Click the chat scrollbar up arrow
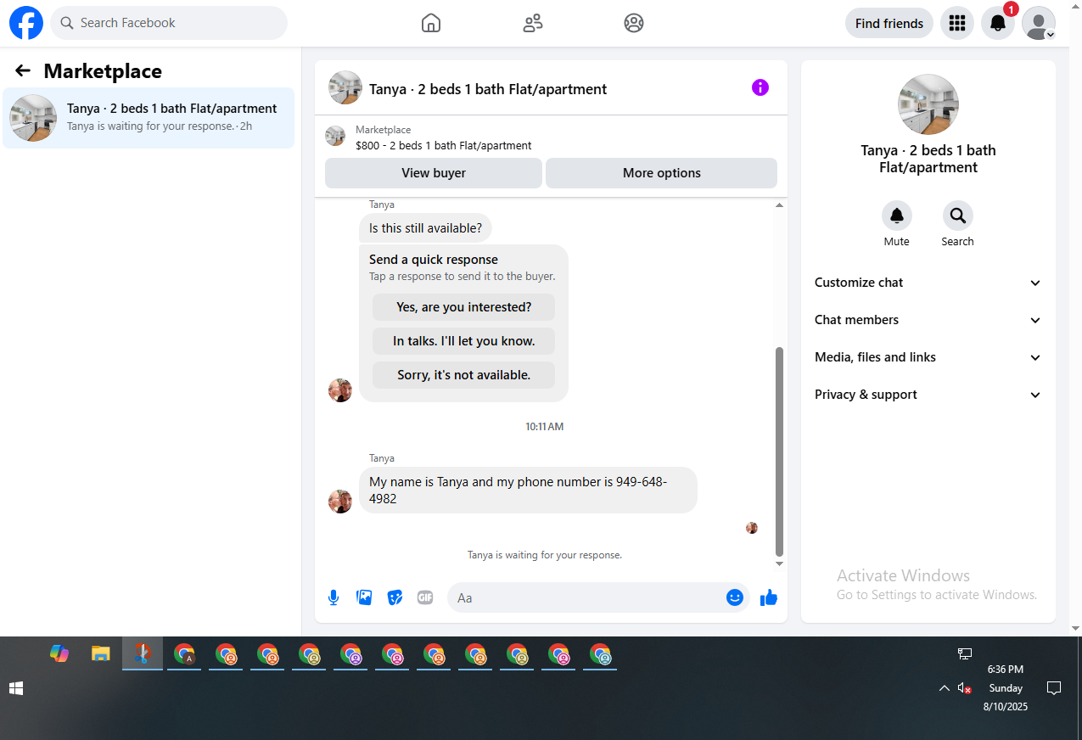The image size is (1082, 740). point(780,205)
